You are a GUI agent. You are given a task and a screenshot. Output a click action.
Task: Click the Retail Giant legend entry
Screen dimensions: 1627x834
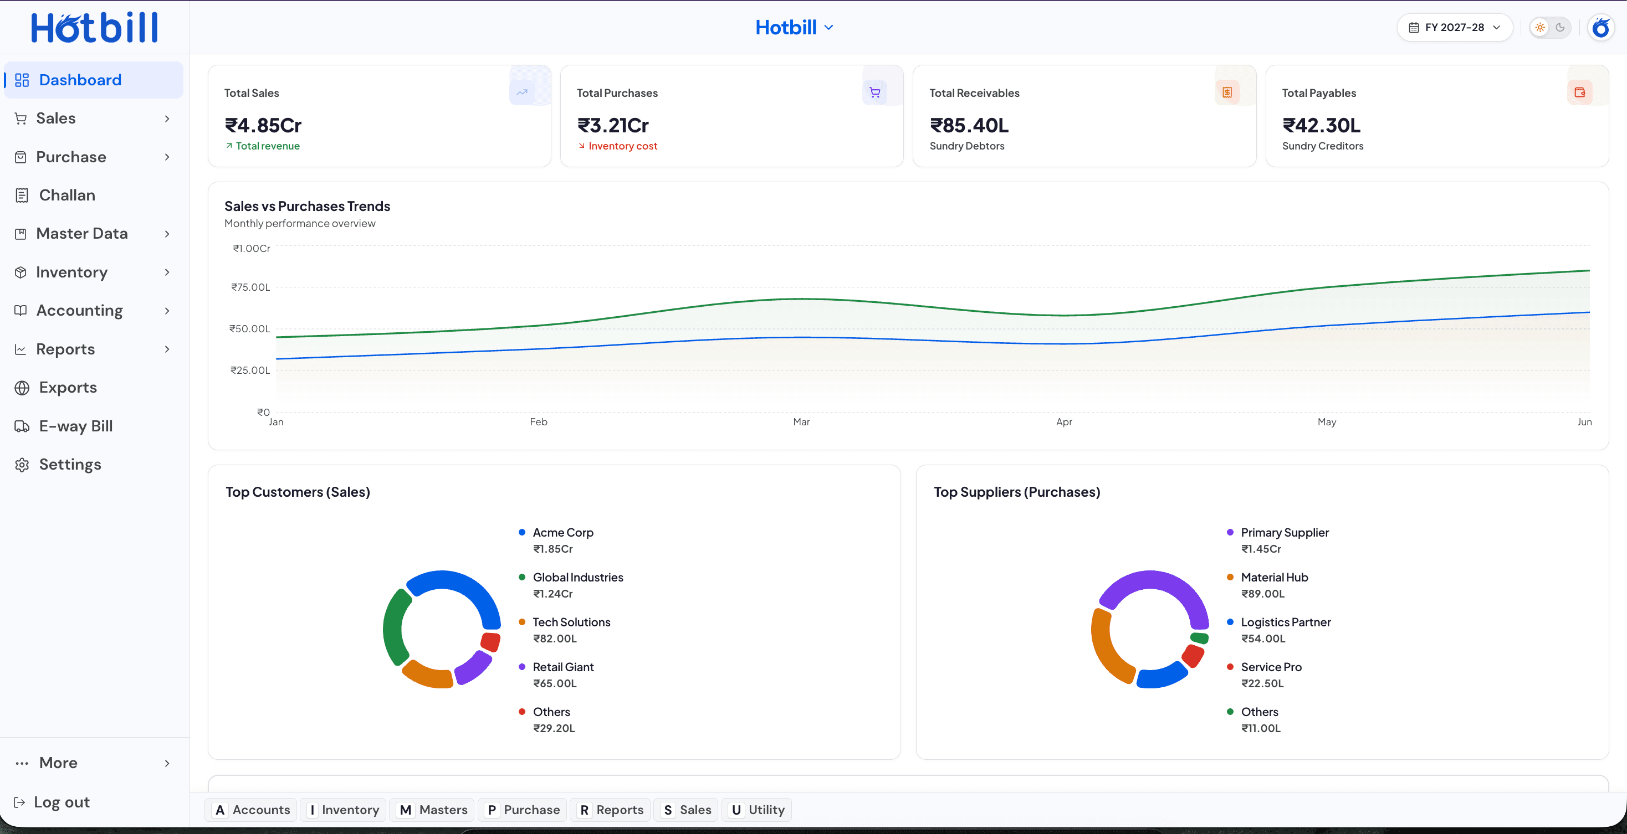556,675
